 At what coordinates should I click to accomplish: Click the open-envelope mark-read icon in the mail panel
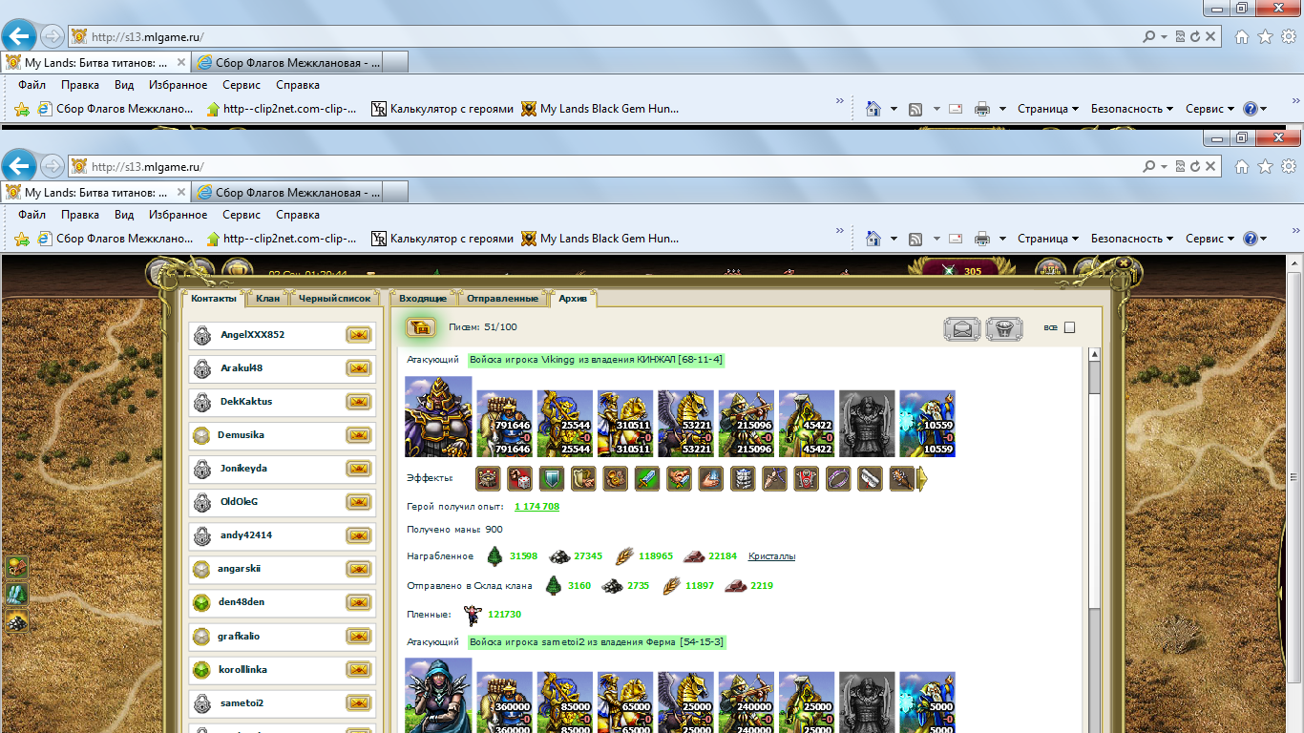(x=961, y=329)
